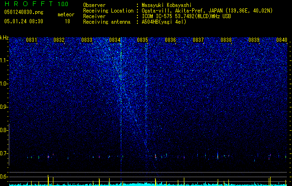Click time axis marker 0837
The height and width of the screenshot is (186, 292).
198,40
